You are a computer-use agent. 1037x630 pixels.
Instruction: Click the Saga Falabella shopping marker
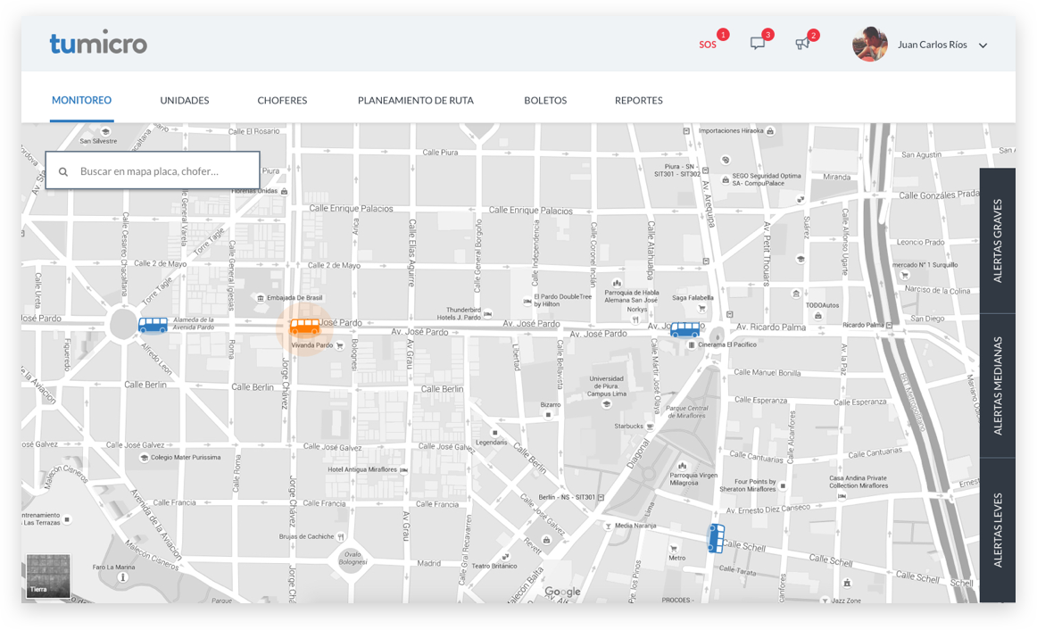[701, 308]
